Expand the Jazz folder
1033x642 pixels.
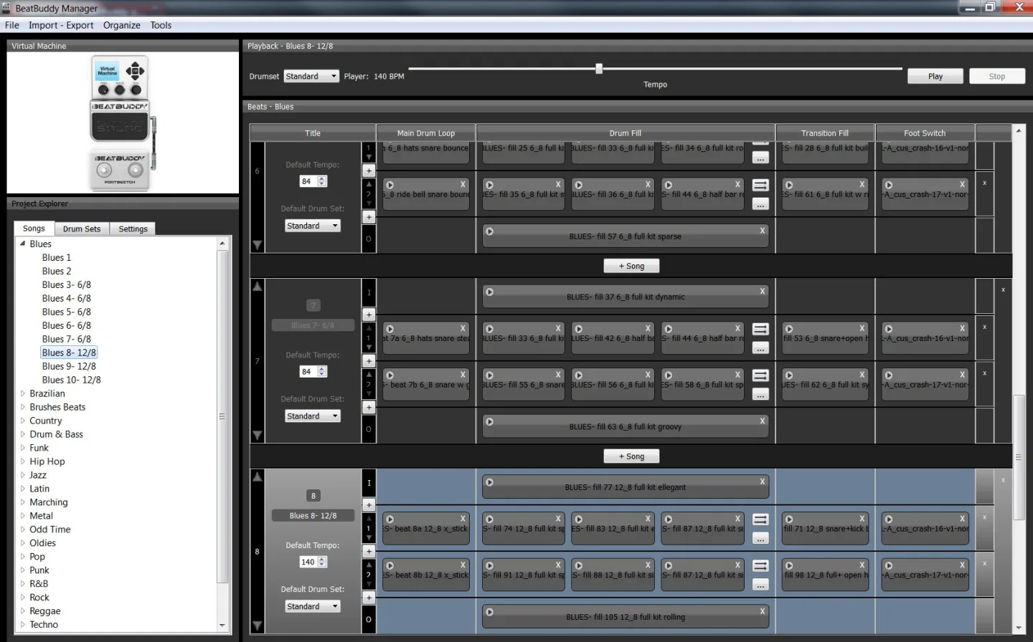pos(23,475)
